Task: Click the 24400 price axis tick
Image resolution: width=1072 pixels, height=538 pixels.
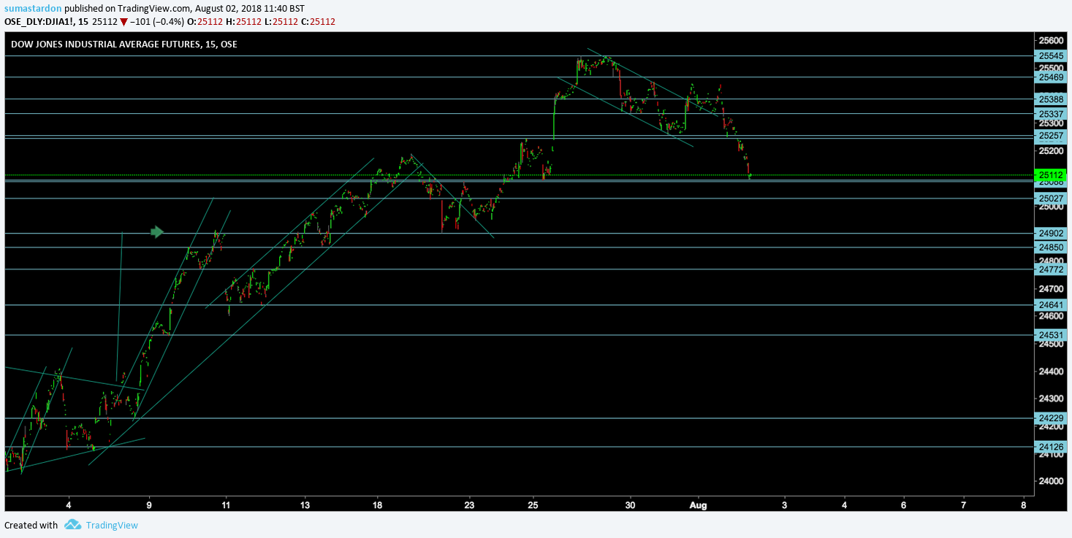Action: [x=1051, y=372]
